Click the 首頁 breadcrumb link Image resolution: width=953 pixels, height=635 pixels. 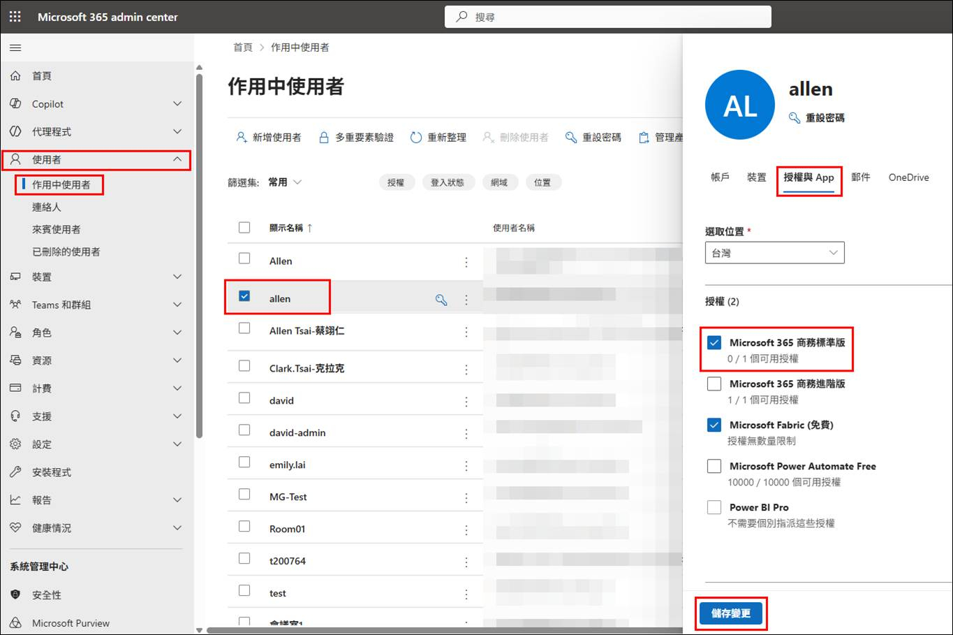(243, 48)
